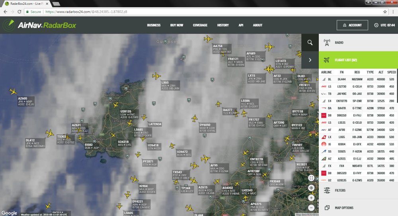Click the AF689 flight label on map

256,56
